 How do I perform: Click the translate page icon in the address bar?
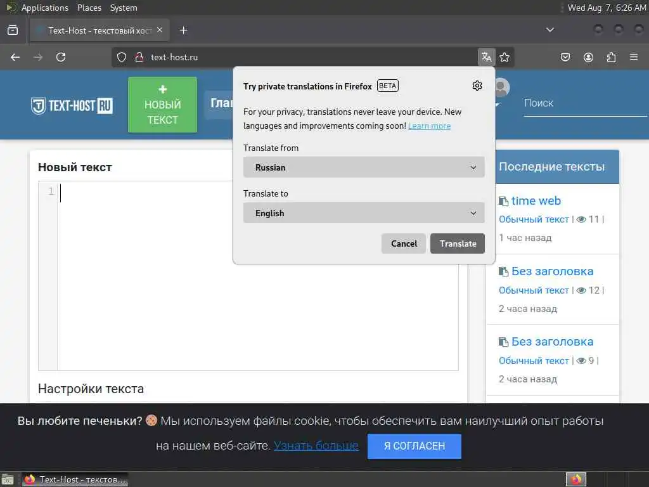(x=486, y=57)
